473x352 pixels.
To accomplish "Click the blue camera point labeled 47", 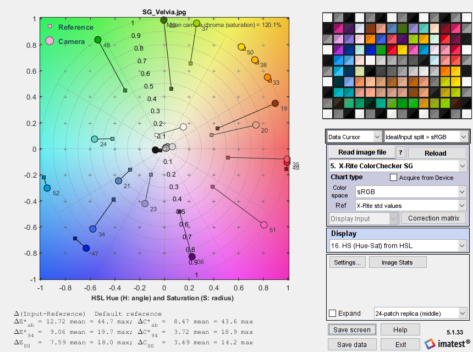I will 86,249.
